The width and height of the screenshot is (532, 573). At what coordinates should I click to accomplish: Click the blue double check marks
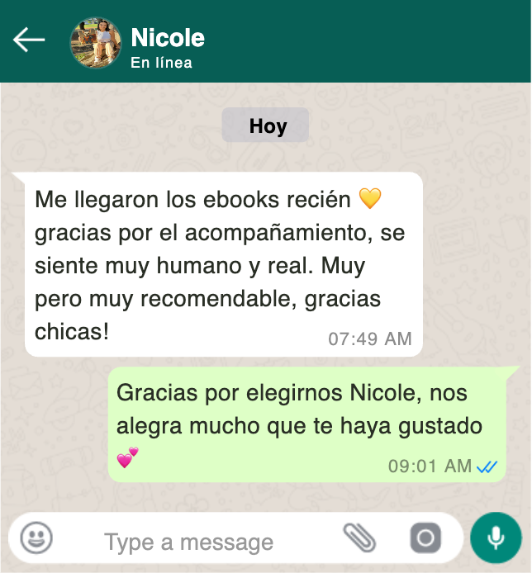tap(487, 466)
